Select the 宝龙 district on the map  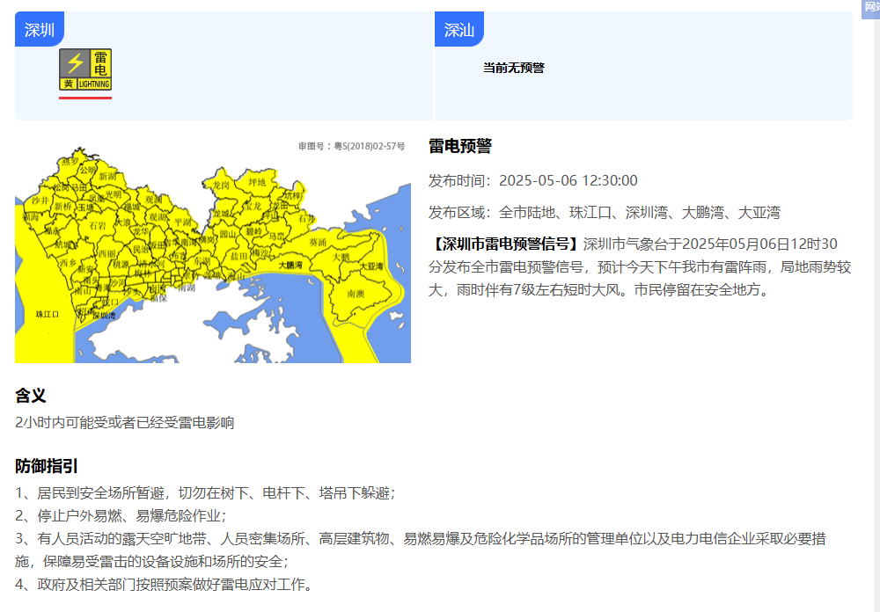pyautogui.click(x=253, y=206)
